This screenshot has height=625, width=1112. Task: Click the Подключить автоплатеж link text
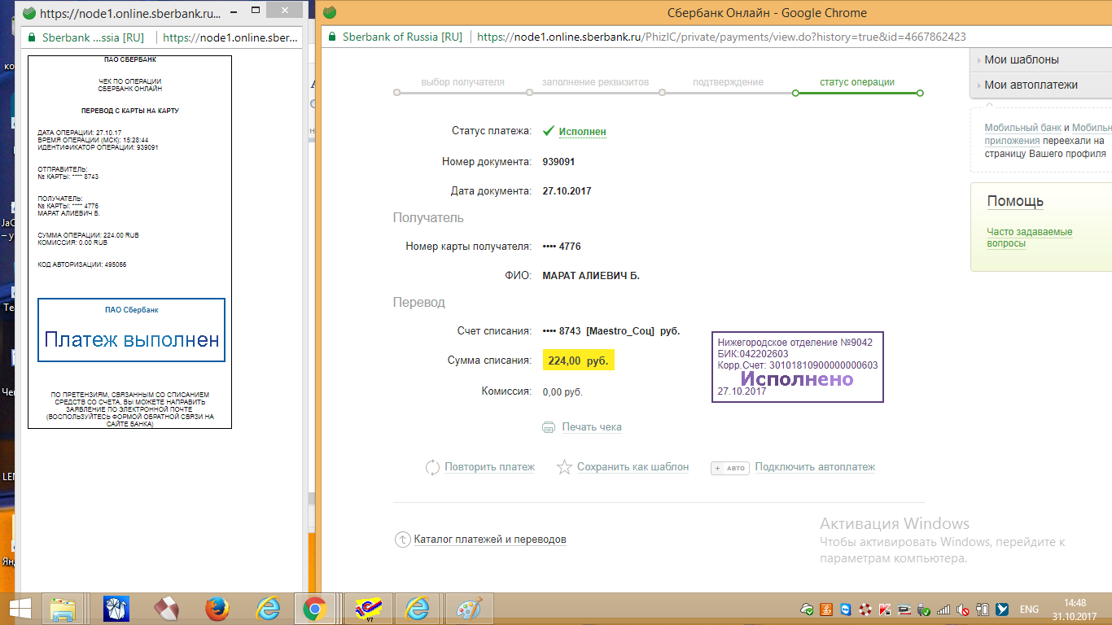815,467
